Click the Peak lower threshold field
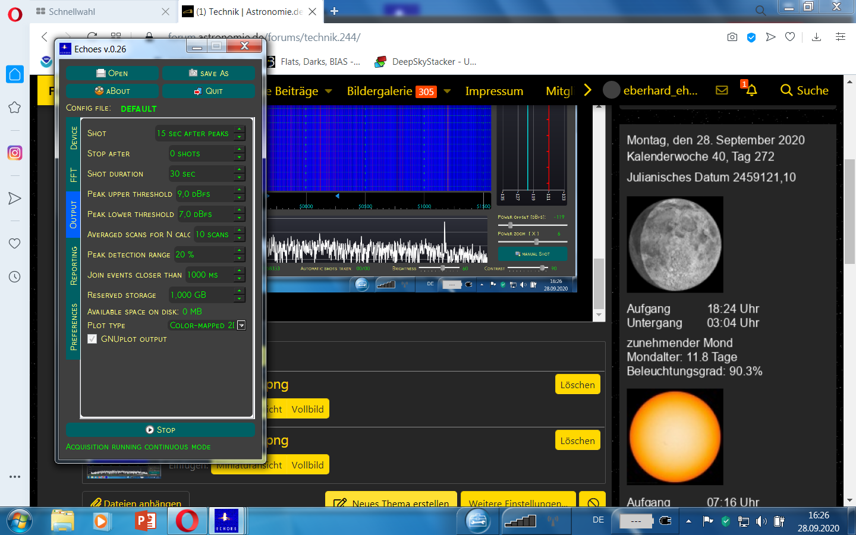The image size is (856, 535). (212, 214)
